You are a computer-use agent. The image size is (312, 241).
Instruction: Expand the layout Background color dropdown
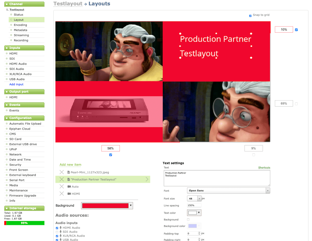(131, 206)
